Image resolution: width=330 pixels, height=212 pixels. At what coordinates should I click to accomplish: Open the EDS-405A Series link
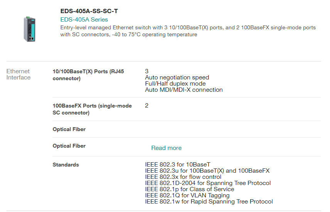coord(84,20)
